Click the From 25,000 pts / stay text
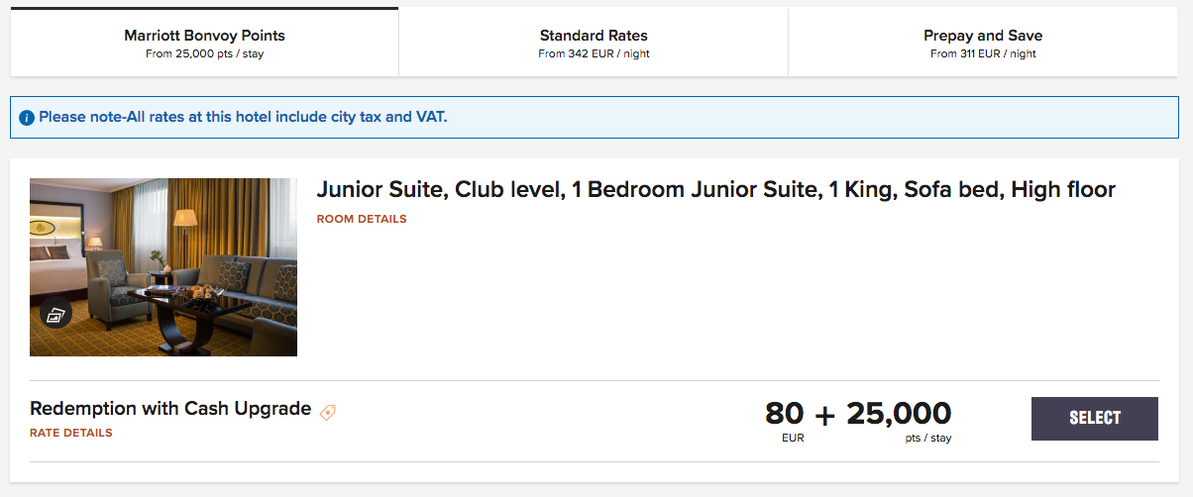The image size is (1193, 497). click(204, 53)
